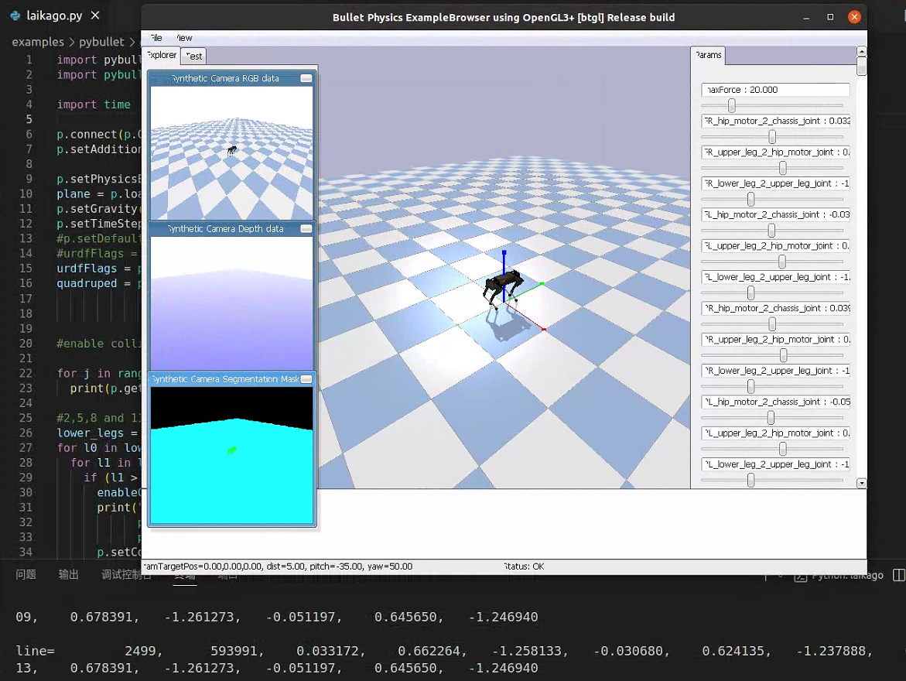
Task: Click the Synthetic Camera Depth data preview image
Action: [x=231, y=303]
